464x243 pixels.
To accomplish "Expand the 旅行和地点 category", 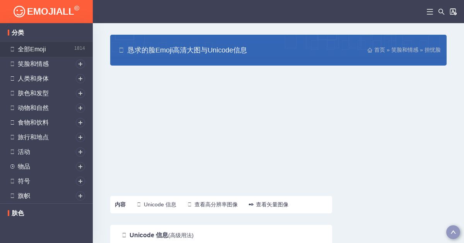I will (80, 137).
